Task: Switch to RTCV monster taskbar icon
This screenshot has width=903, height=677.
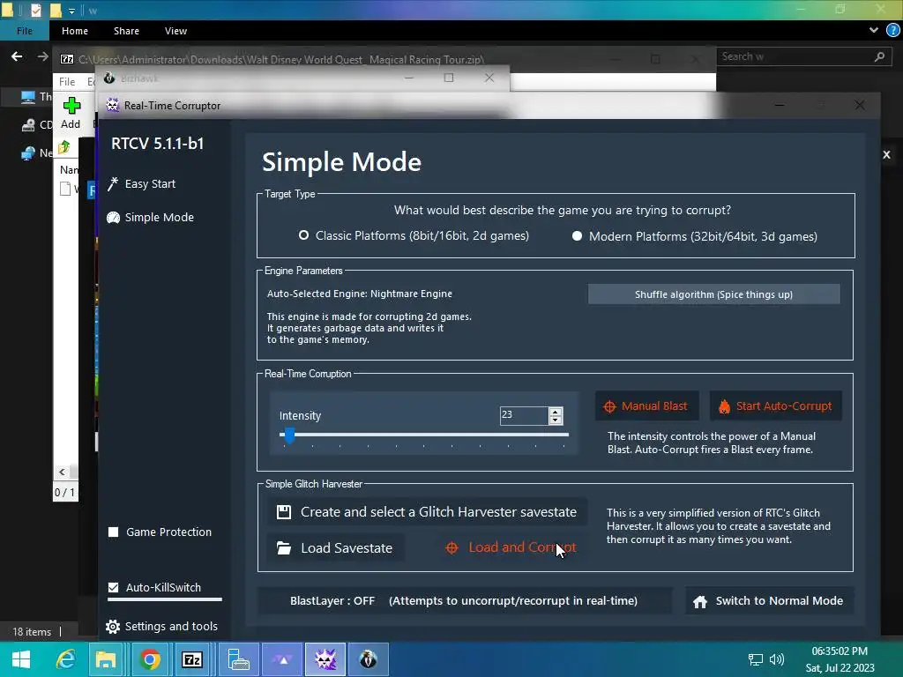Action: click(x=325, y=659)
